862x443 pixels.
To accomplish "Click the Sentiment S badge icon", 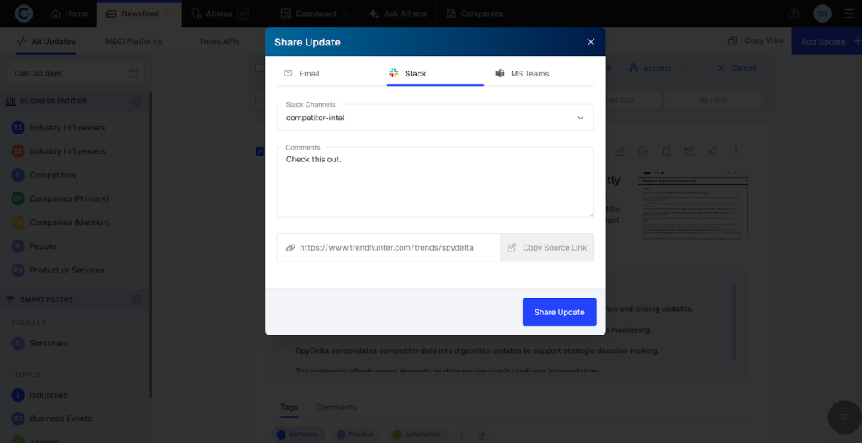I will [19, 344].
